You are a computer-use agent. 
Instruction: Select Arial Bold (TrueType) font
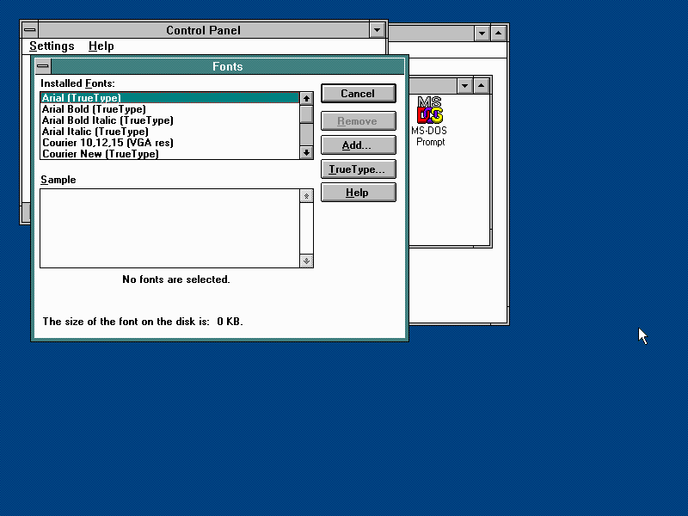click(94, 109)
